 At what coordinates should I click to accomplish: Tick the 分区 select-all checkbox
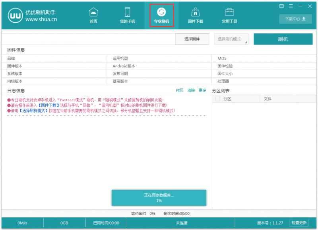pyautogui.click(x=217, y=99)
